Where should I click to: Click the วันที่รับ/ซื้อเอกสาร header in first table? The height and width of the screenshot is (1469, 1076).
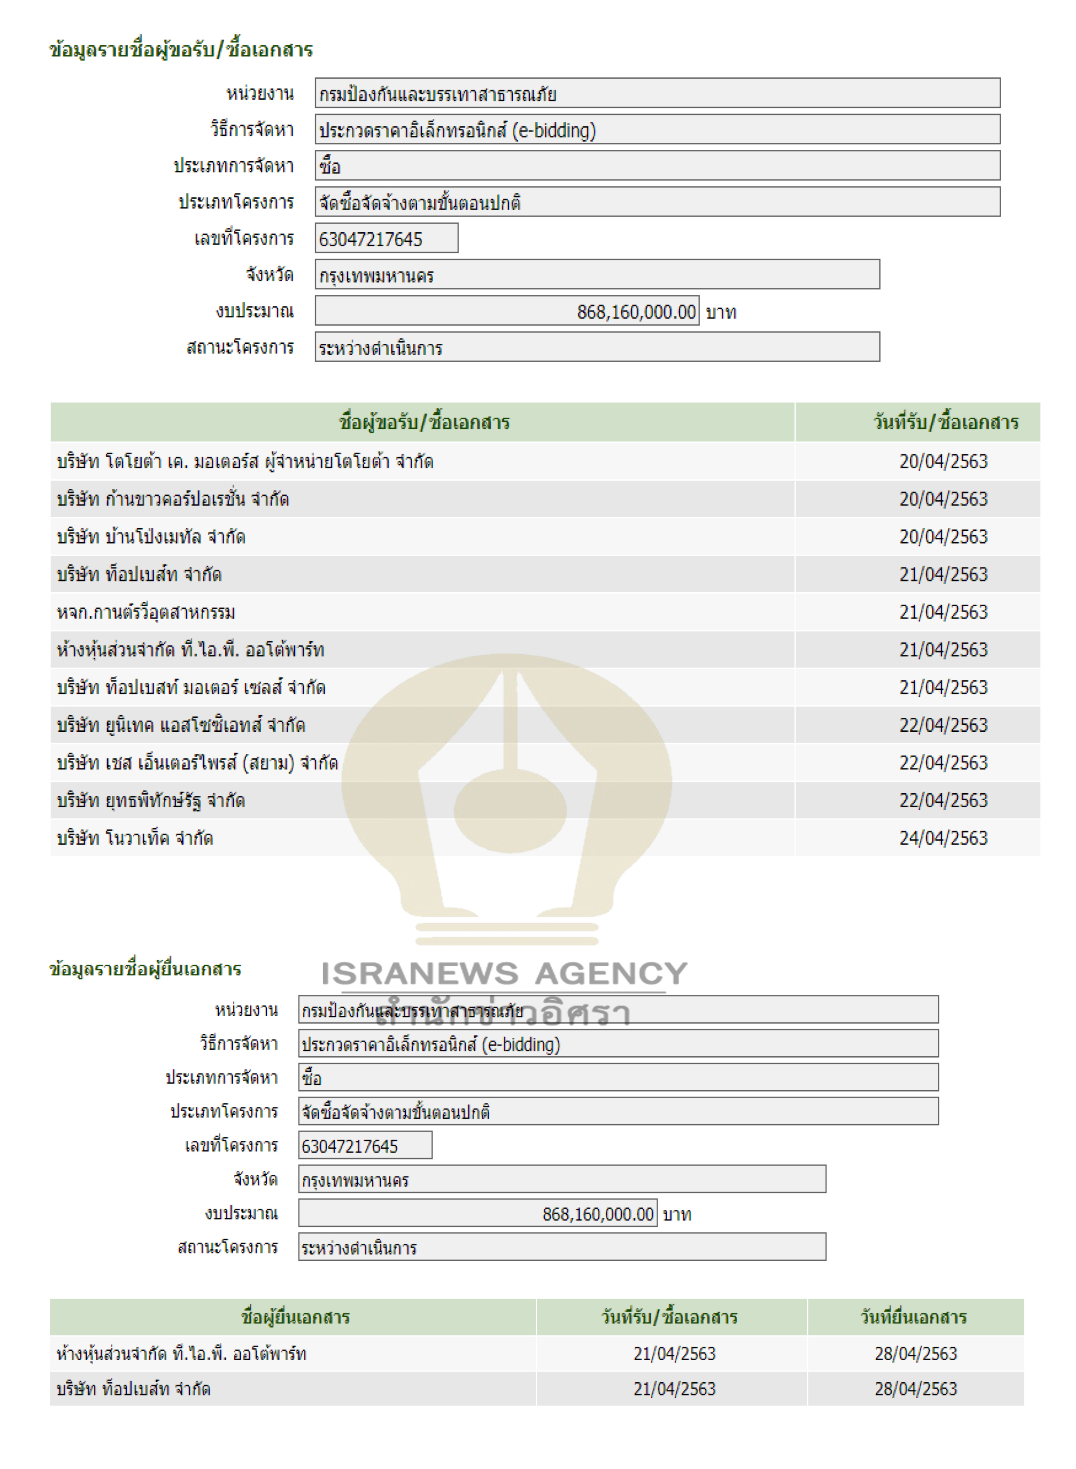945,422
